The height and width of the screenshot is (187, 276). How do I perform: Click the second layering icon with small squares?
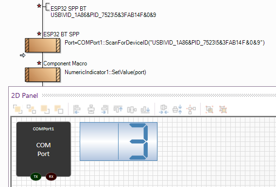[x=31, y=109]
